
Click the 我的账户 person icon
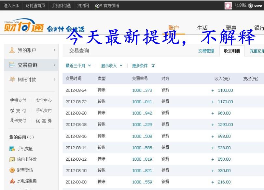click(12, 50)
